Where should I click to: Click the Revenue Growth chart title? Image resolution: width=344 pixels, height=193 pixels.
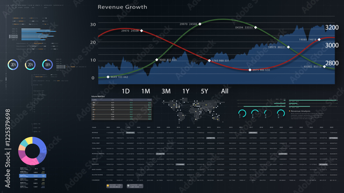[x=122, y=7]
